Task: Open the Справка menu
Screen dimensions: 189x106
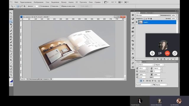Action: click(x=97, y=2)
